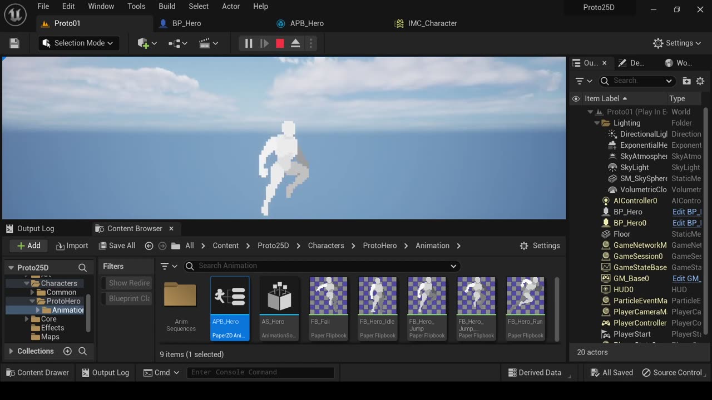This screenshot has height=400, width=712.
Task: Open the Window menu
Action: point(101,6)
